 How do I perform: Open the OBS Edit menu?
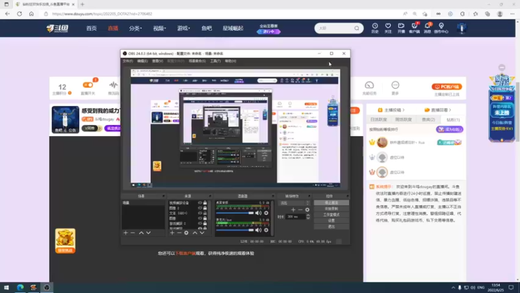point(142,61)
